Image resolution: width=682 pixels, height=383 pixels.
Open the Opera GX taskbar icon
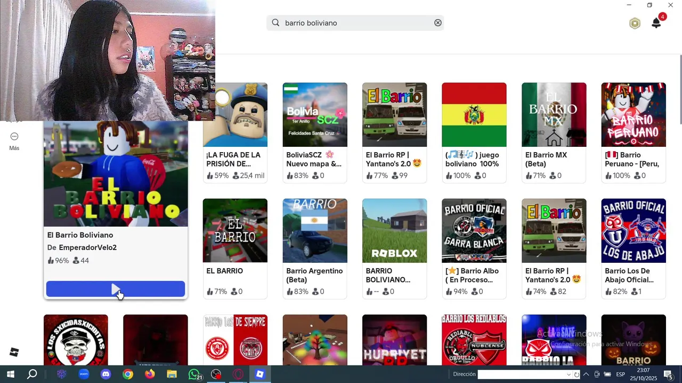238,374
